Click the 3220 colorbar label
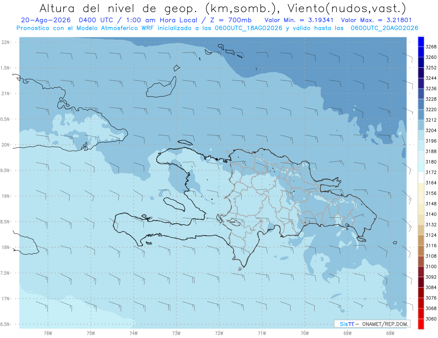Image resolution: width=438 pixels, height=338 pixels. pos(431,109)
